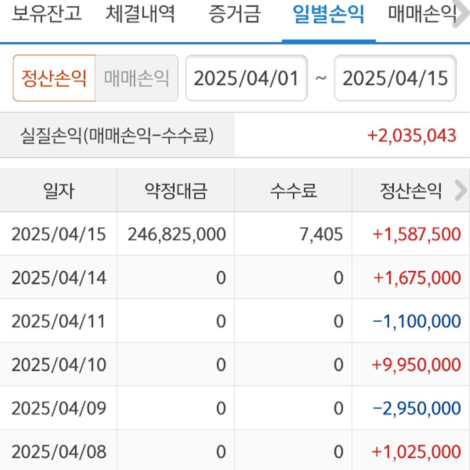
Task: Select the +9,950,000 settlement profit value
Action: (416, 364)
